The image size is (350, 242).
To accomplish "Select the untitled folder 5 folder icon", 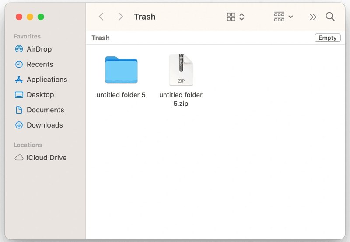I will (x=121, y=70).
